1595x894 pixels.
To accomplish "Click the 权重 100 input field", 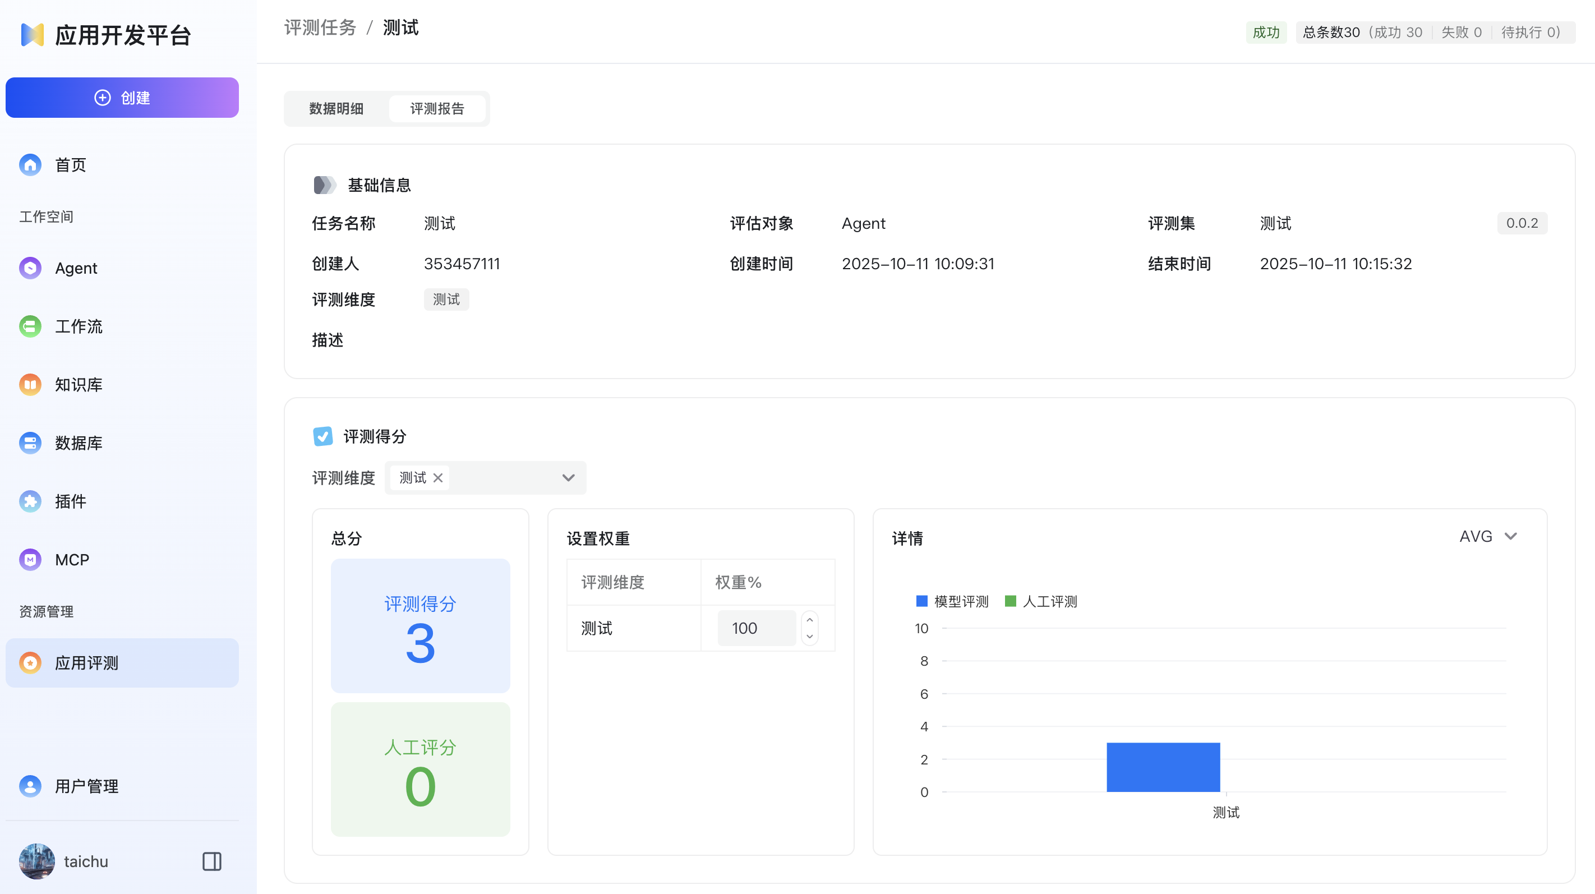I will (x=756, y=628).
